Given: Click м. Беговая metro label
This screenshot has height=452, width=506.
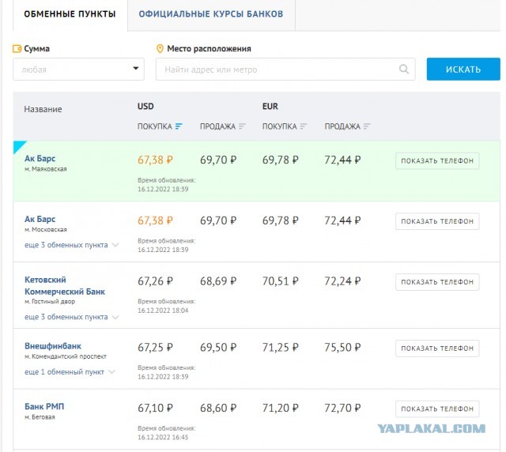Looking at the screenshot, I should point(40,417).
